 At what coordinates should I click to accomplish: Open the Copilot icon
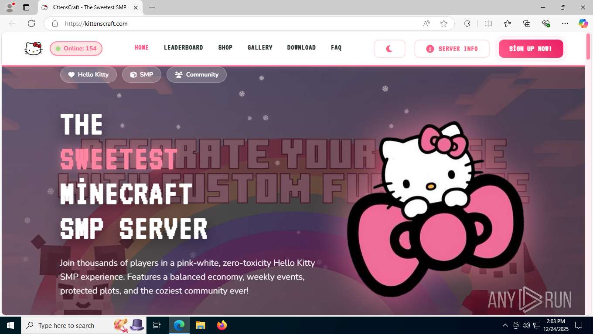pos(583,23)
